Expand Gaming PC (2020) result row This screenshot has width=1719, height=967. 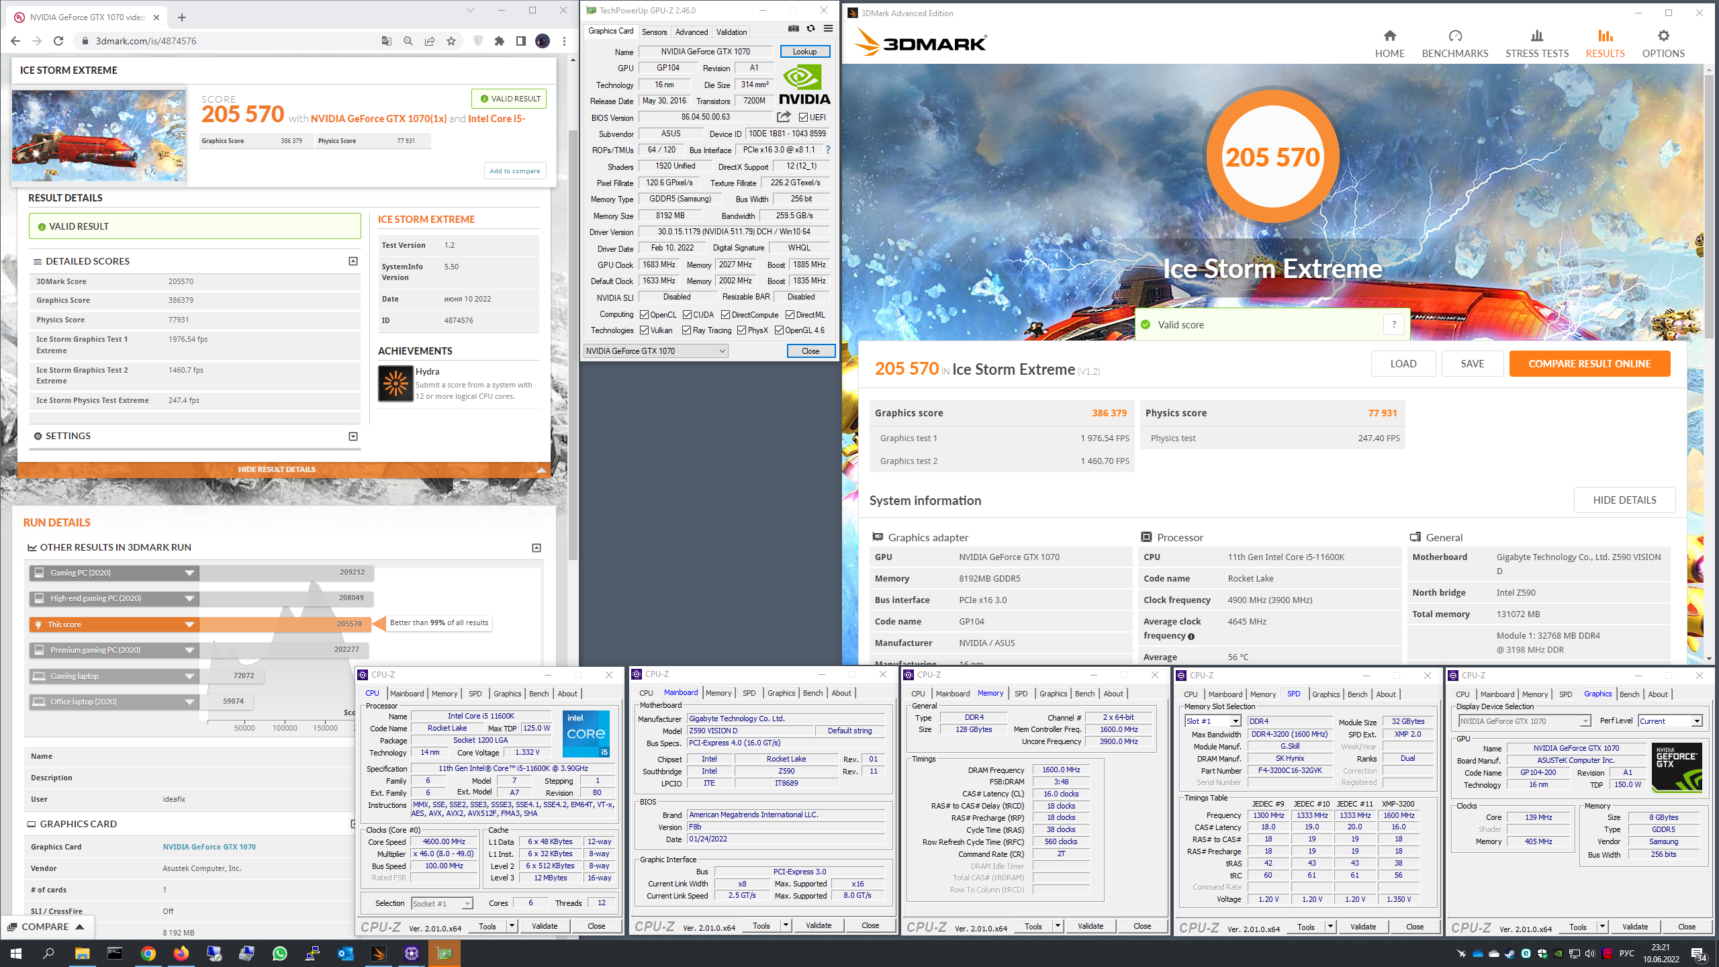pyautogui.click(x=189, y=573)
